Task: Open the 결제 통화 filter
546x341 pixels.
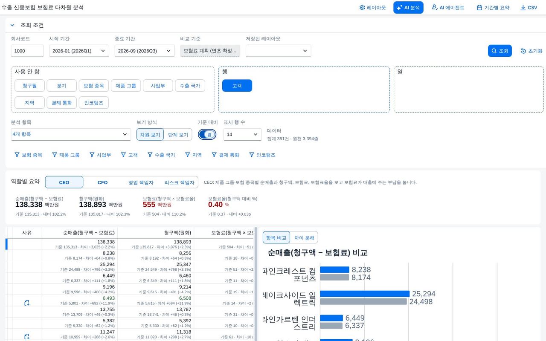Action: point(226,155)
